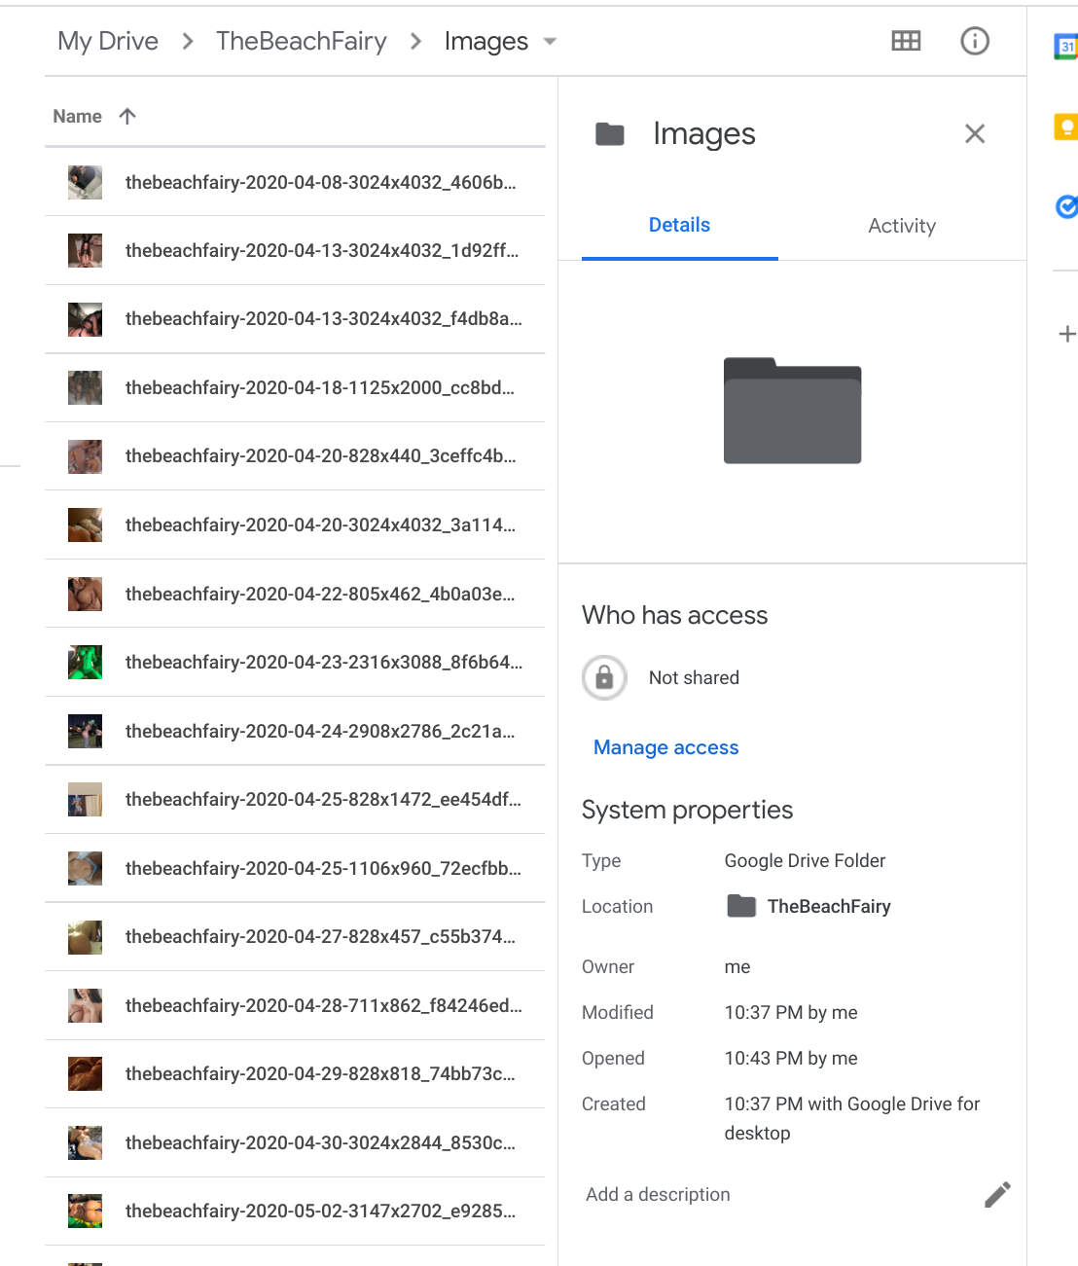Select file 2020-04-25-1106x960_72ecfbb

[x=295, y=868]
